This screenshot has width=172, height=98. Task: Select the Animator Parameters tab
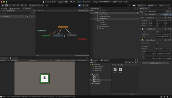pyautogui.click(x=10, y=11)
